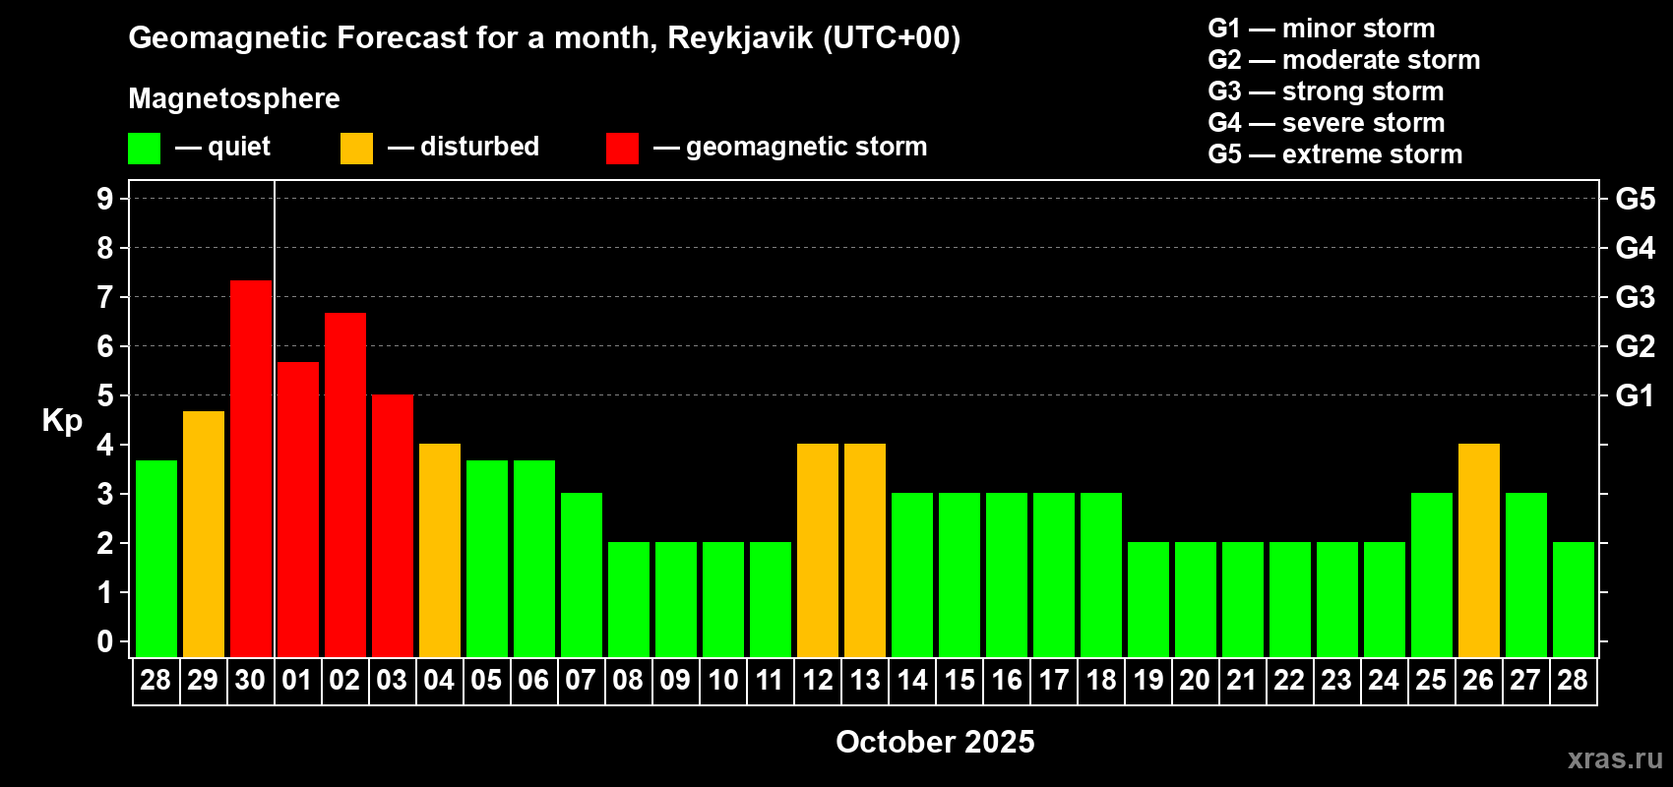This screenshot has height=787, width=1673.
Task: Click the '— geomagnetic storm' legend label
Action: point(790,148)
